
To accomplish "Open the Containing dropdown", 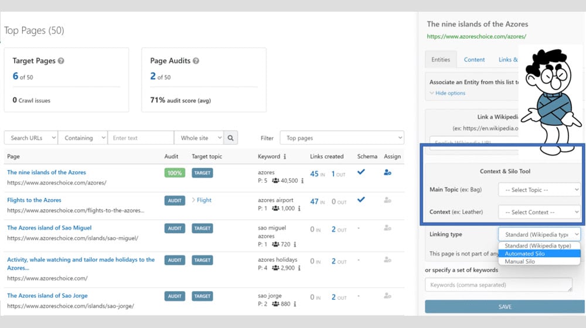I will click(83, 138).
